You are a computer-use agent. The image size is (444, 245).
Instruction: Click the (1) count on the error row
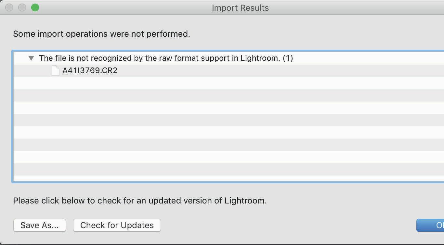pyautogui.click(x=288, y=58)
